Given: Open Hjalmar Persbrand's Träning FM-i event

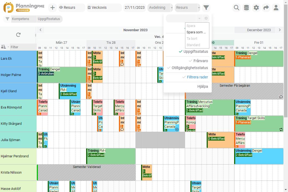Looking at the screenshot, I should [x=111, y=156].
